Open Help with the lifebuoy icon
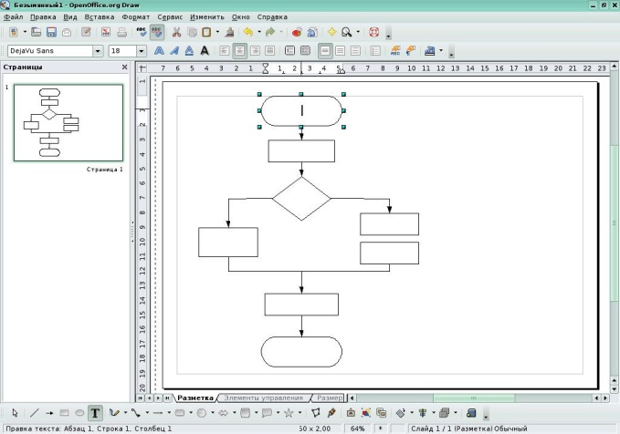Image resolution: width=620 pixels, height=434 pixels. [x=374, y=32]
